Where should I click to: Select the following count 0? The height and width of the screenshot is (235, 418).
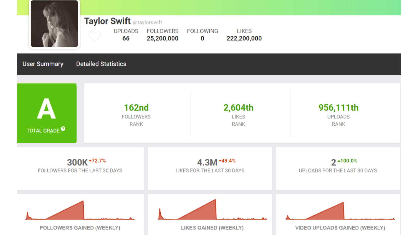[202, 38]
